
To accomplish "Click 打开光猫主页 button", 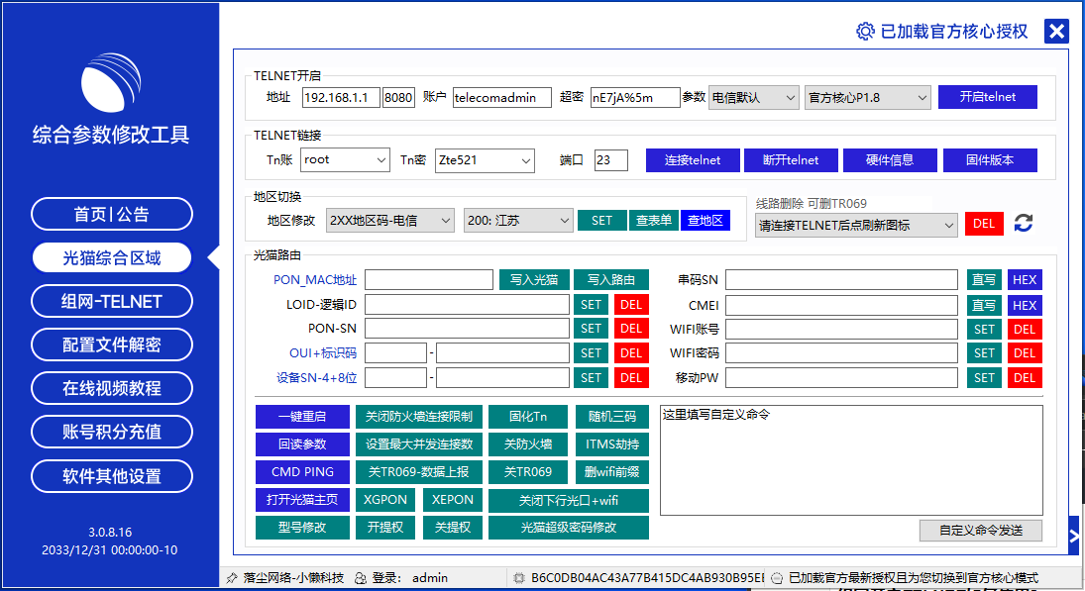I will (302, 500).
